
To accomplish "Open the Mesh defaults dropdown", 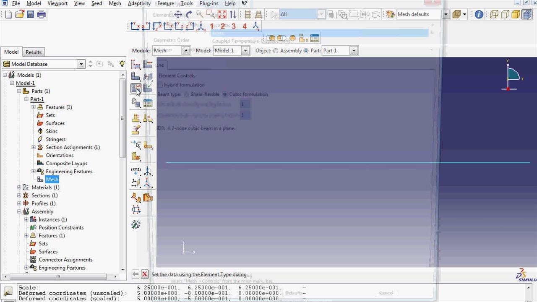I will click(446, 14).
